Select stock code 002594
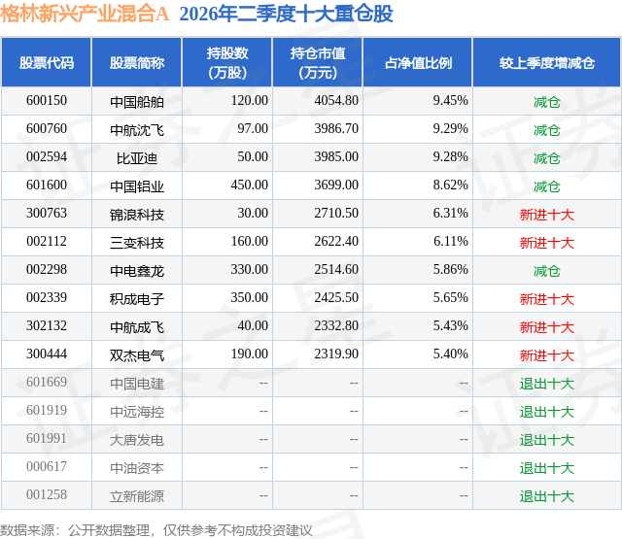 pos(47,157)
